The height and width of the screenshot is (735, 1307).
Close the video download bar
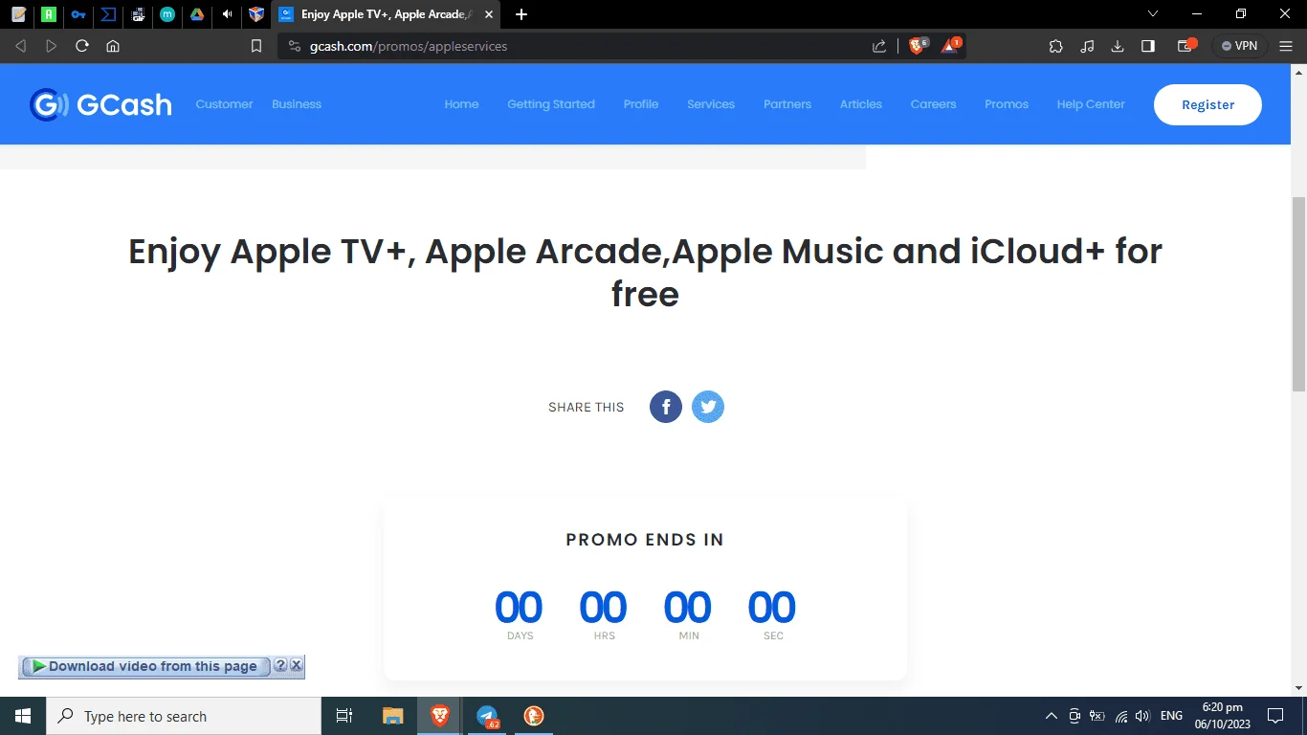pyautogui.click(x=297, y=665)
